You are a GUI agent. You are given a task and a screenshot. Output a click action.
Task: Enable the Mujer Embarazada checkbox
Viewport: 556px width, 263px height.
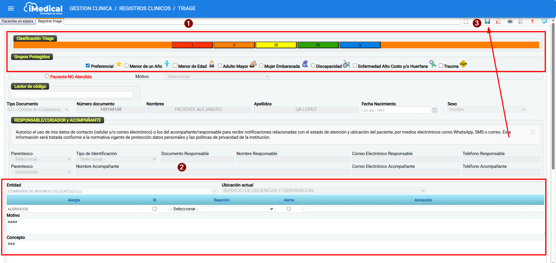click(x=261, y=66)
